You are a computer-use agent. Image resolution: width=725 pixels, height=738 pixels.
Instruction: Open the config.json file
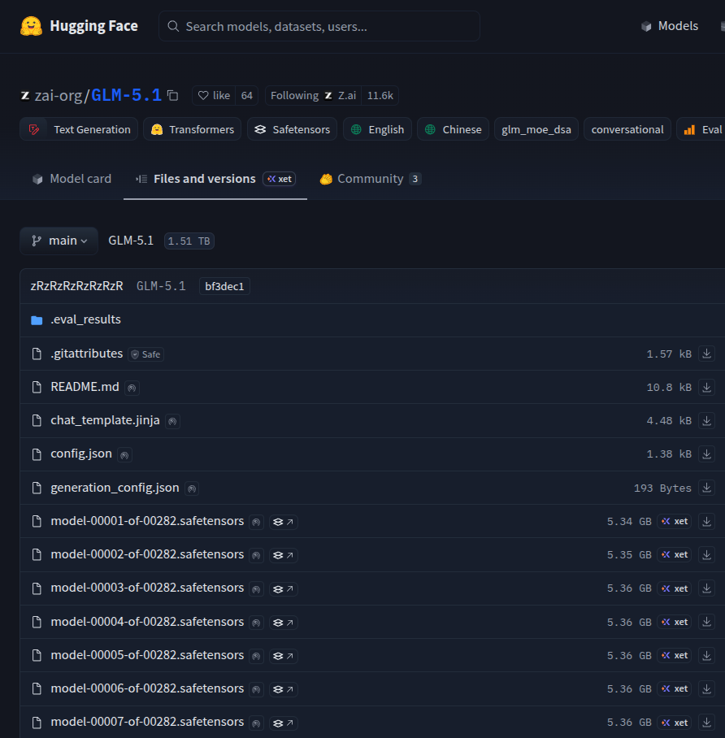[x=81, y=454]
